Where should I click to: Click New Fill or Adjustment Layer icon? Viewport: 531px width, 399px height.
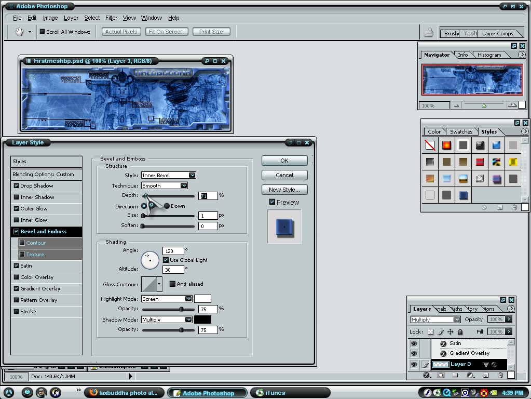(470, 375)
